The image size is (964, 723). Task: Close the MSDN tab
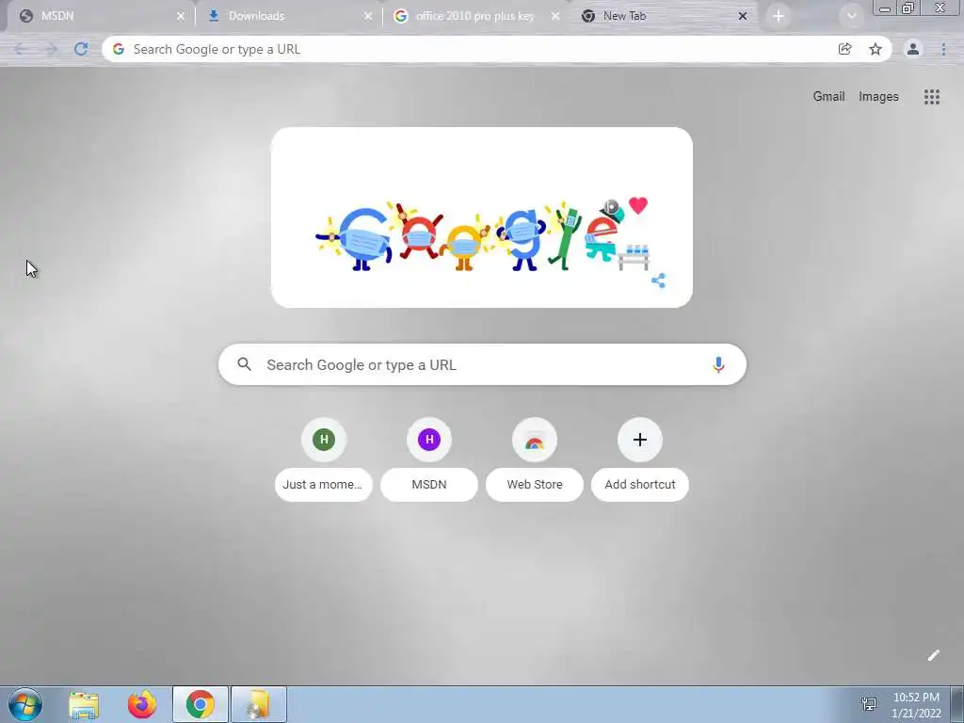180,17
